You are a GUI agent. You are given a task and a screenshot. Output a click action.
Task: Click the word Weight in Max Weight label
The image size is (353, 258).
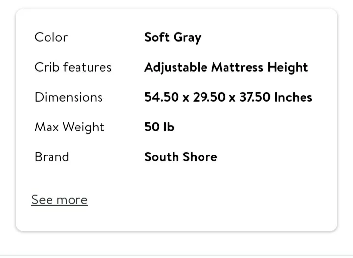click(x=84, y=127)
